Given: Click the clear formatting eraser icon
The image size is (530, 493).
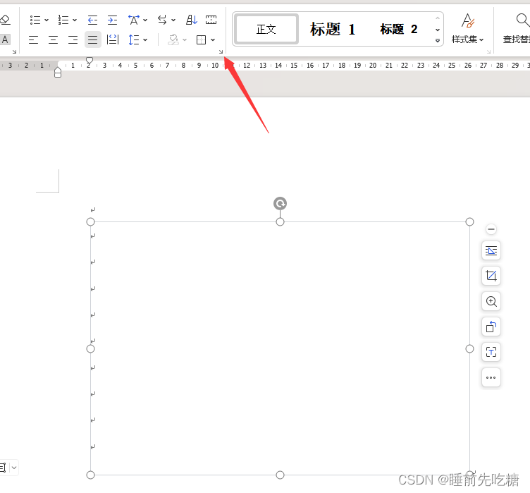Looking at the screenshot, I should tap(4, 20).
